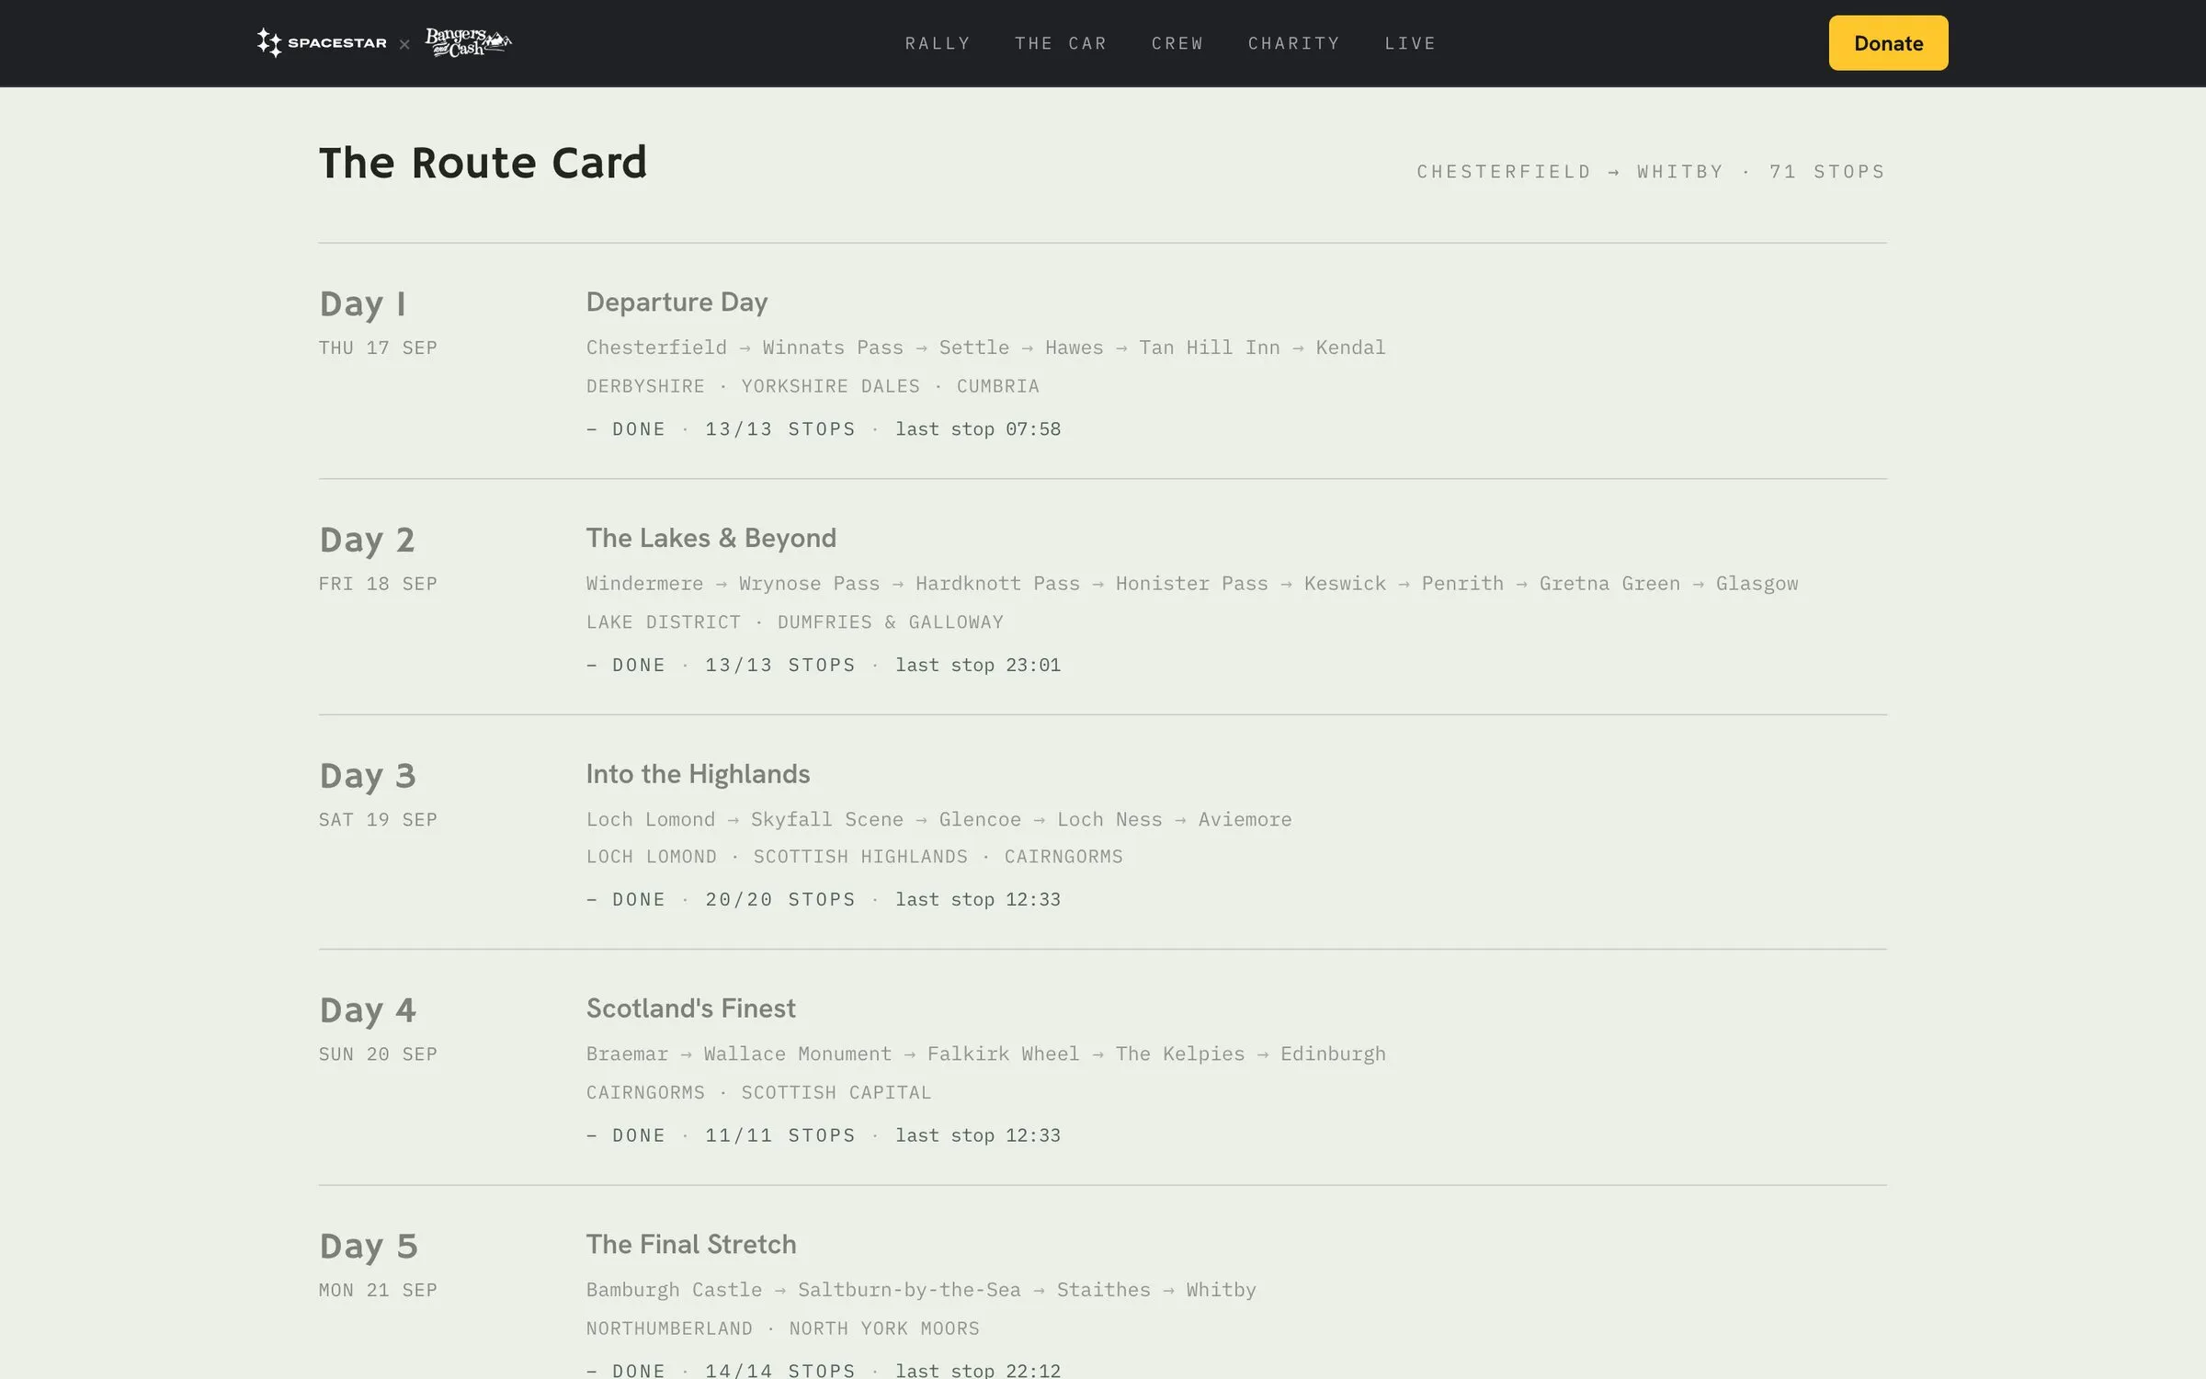Select The Lakes & Beyond title
The height and width of the screenshot is (1379, 2206).
[711, 538]
